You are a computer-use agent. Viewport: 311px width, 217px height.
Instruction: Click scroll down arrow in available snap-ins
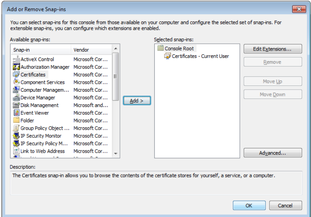(116, 154)
